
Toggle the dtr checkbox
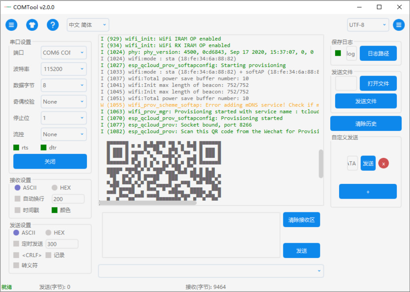(x=43, y=148)
